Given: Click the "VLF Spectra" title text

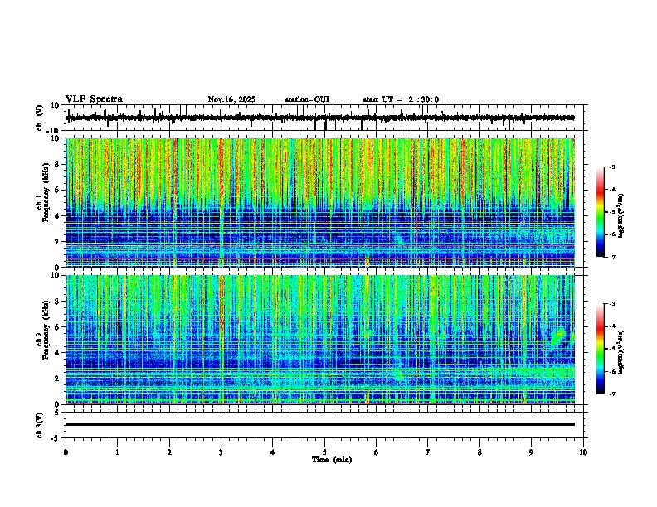Looking at the screenshot, I should tap(94, 99).
